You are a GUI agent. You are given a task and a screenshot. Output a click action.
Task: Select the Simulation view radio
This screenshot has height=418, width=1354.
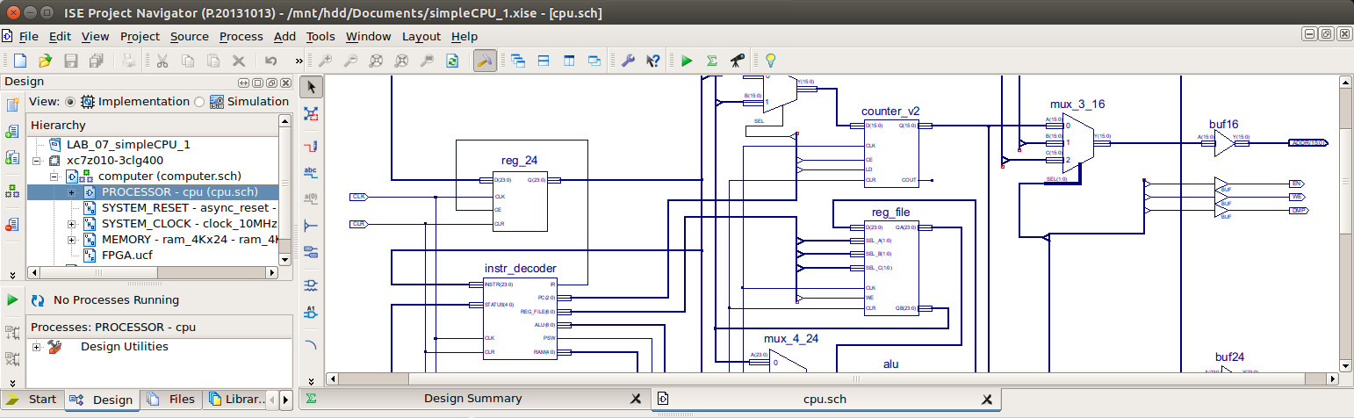[x=199, y=102]
